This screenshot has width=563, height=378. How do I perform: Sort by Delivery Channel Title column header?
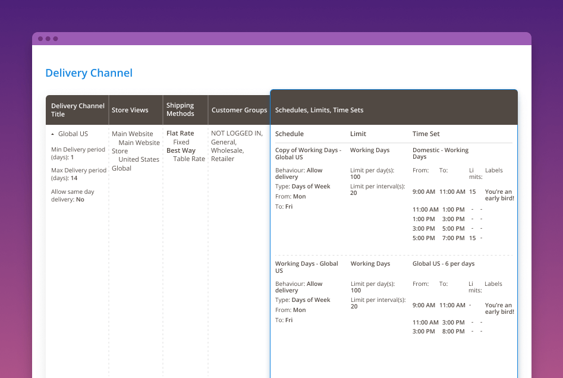[77, 110]
